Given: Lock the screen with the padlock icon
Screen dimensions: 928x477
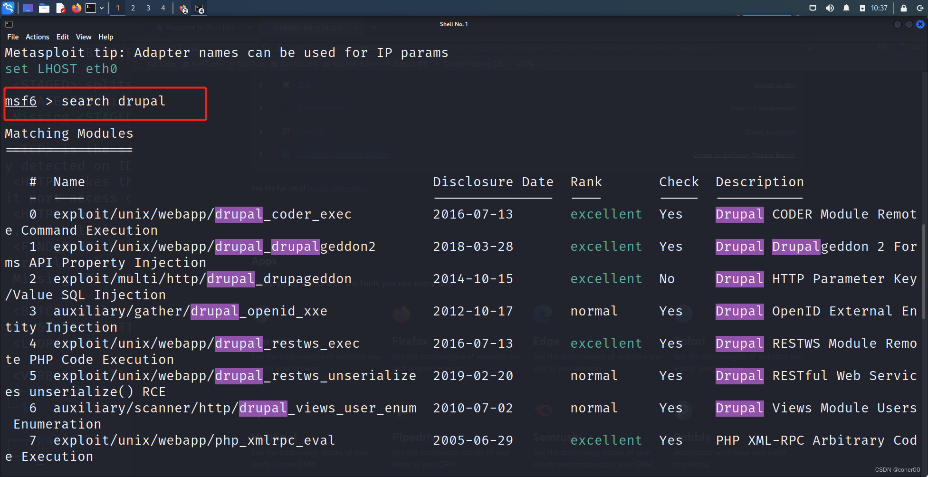Looking at the screenshot, I should click(x=904, y=8).
